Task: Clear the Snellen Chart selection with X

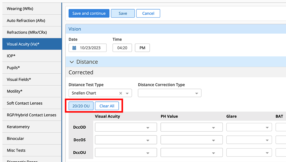Action: point(121,93)
